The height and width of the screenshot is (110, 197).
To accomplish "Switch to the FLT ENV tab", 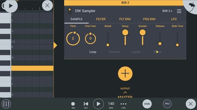I will 125,19.
